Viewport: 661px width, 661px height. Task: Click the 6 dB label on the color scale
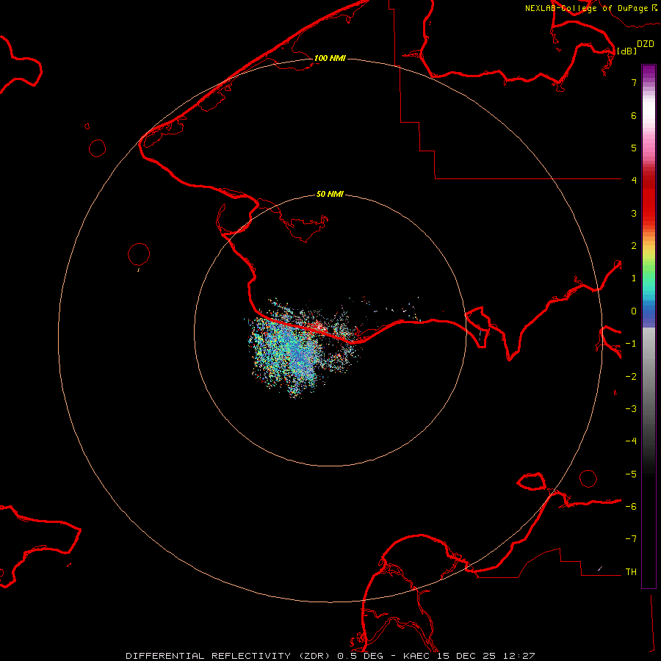[x=634, y=115]
